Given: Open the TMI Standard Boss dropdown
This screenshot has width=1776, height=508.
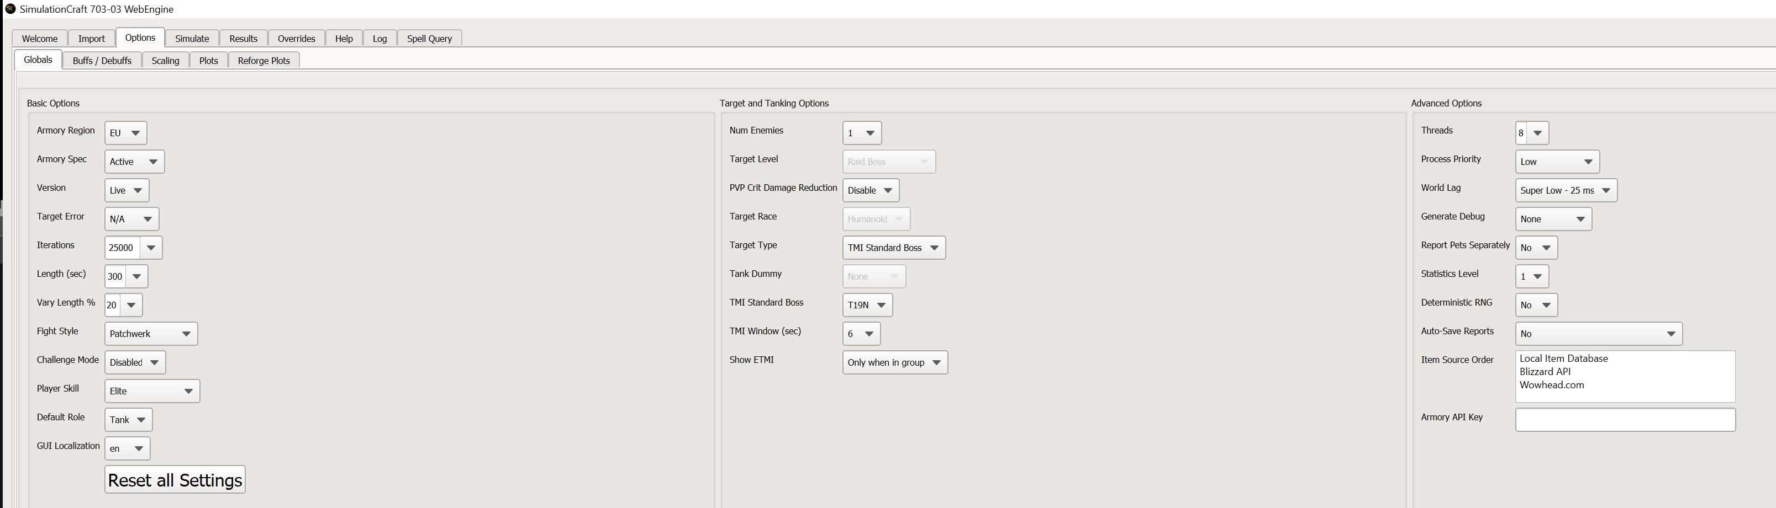Looking at the screenshot, I should click(x=867, y=305).
